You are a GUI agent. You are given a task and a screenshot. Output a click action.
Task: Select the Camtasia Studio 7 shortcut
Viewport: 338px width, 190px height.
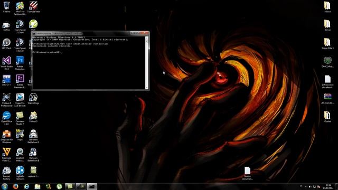20,118
